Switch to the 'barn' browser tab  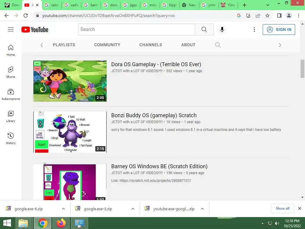click(x=91, y=5)
